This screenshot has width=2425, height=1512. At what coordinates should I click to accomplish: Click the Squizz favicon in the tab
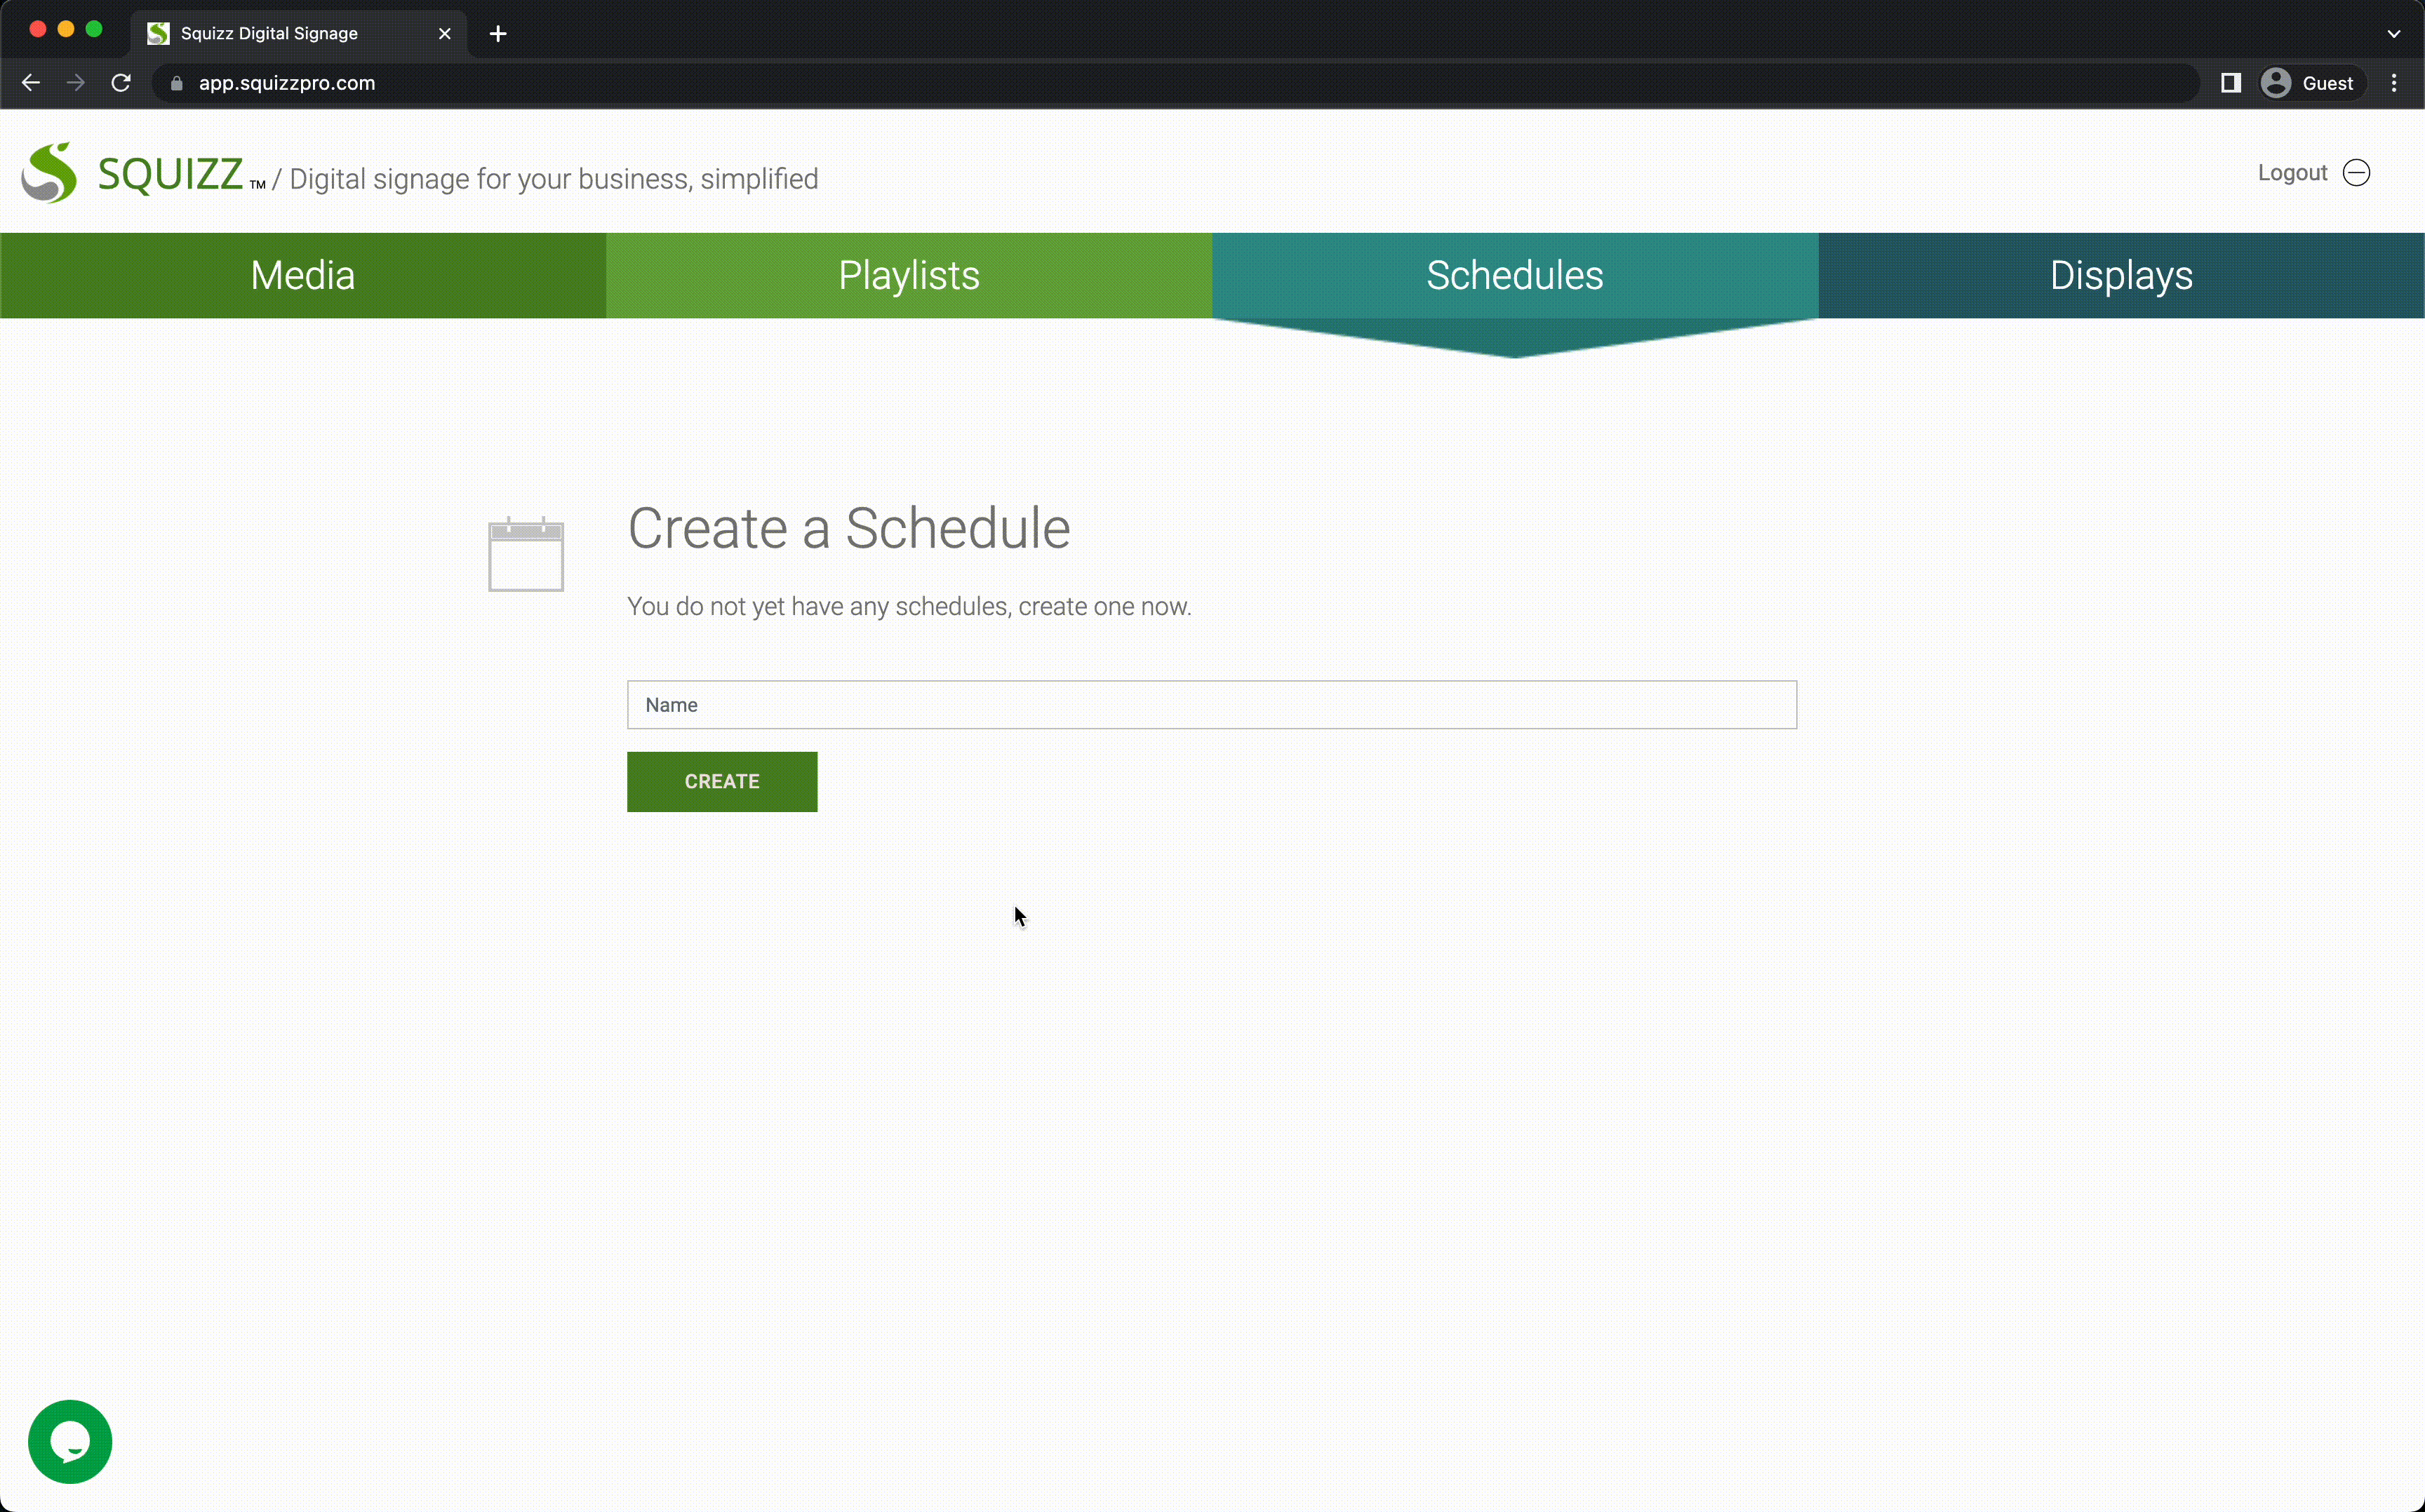coord(158,34)
